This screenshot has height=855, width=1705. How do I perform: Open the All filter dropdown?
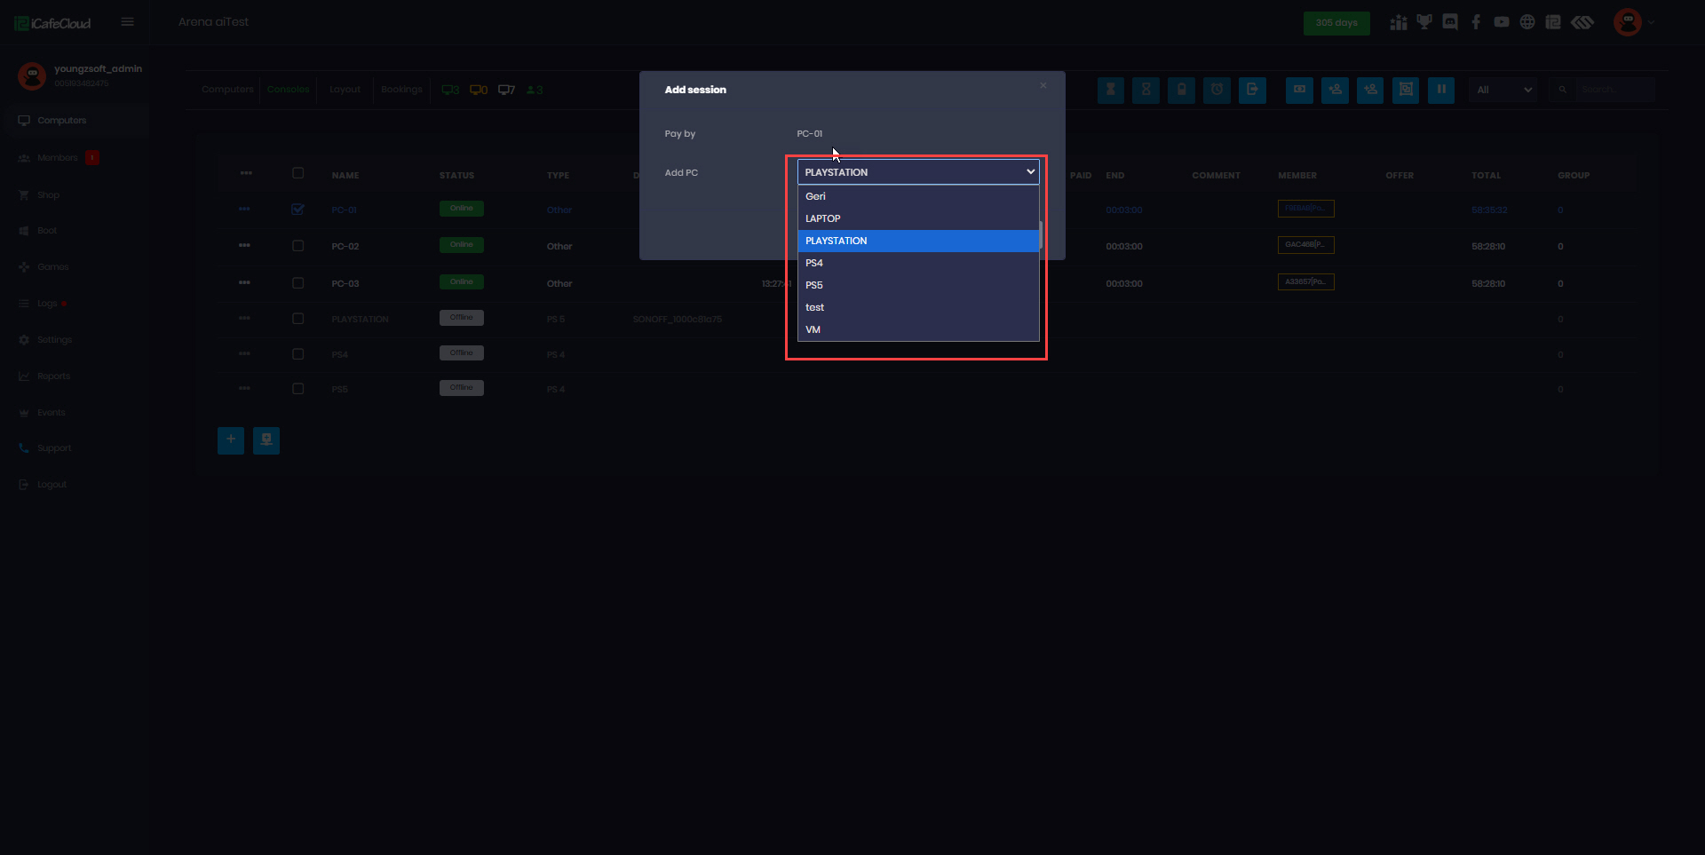coord(1503,90)
